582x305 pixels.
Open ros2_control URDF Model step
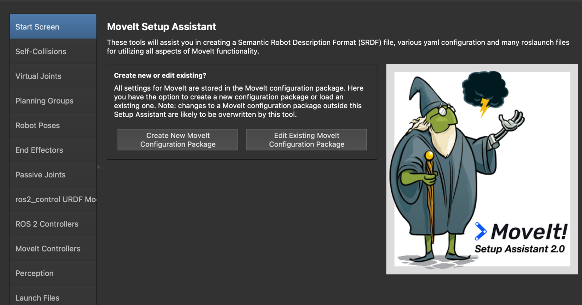tap(53, 199)
